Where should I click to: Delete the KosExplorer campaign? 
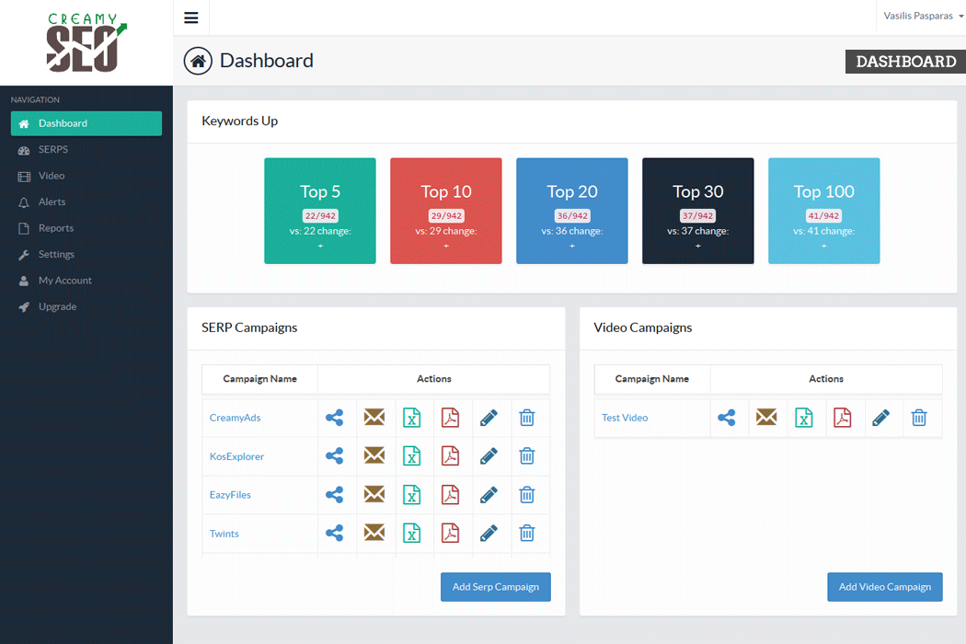pyautogui.click(x=527, y=456)
